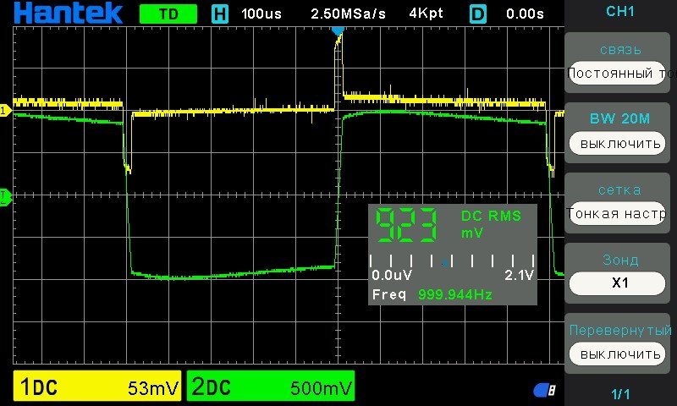
Task: Toggle the Тонкая настр grid setting
Action: pos(620,213)
